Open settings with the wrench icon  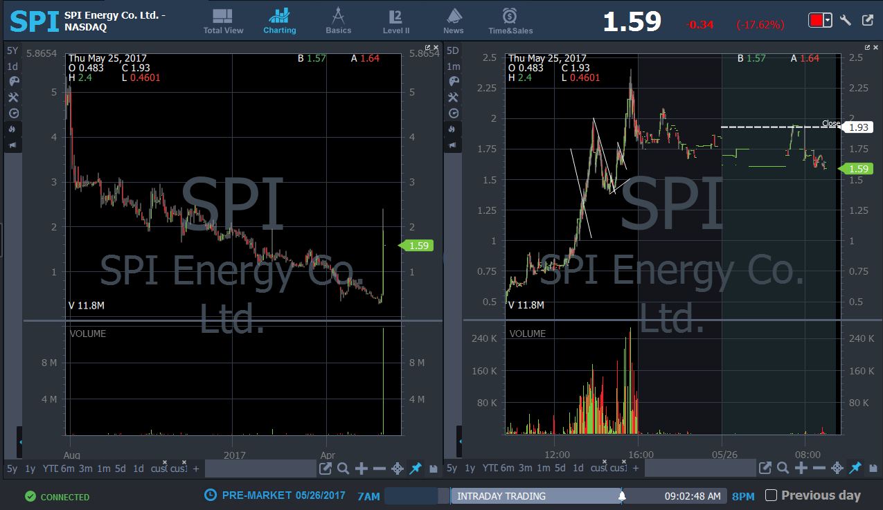point(846,20)
